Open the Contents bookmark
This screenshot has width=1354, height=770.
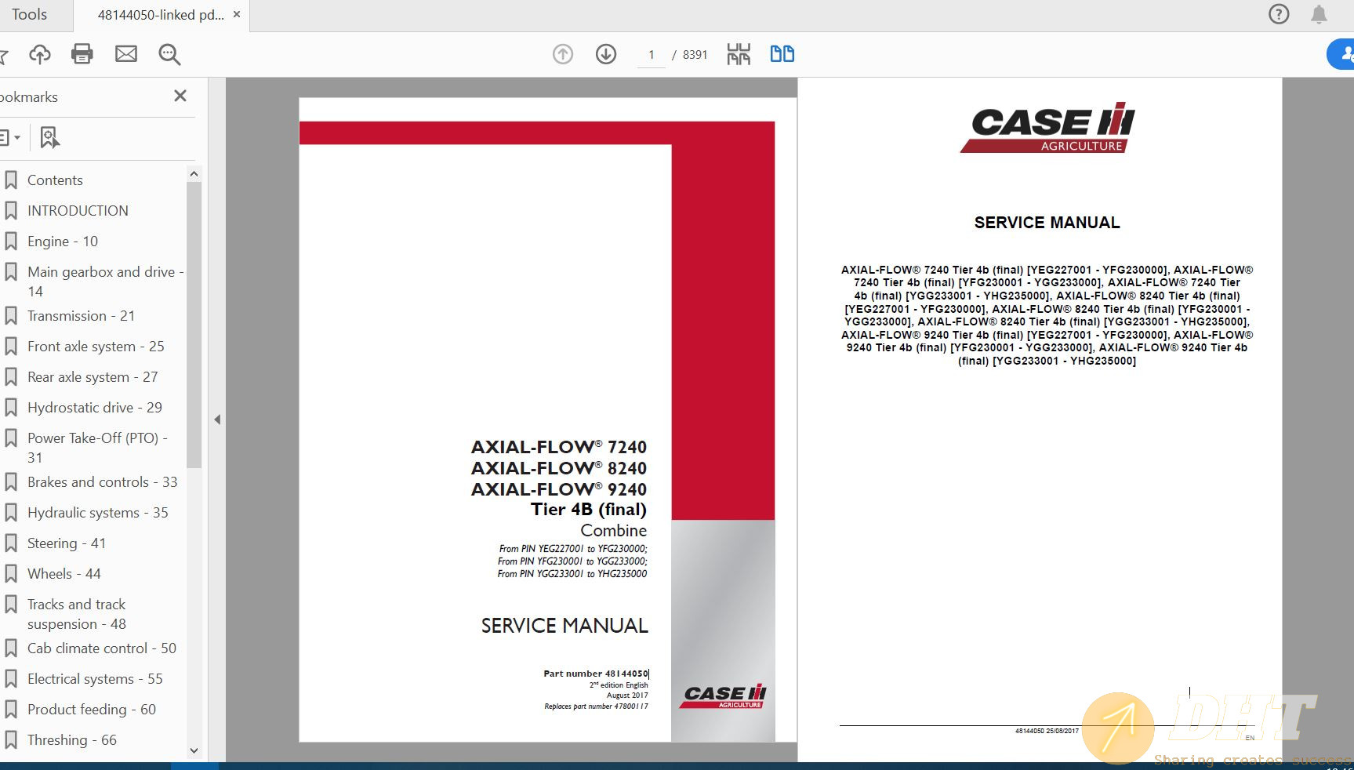pyautogui.click(x=55, y=180)
